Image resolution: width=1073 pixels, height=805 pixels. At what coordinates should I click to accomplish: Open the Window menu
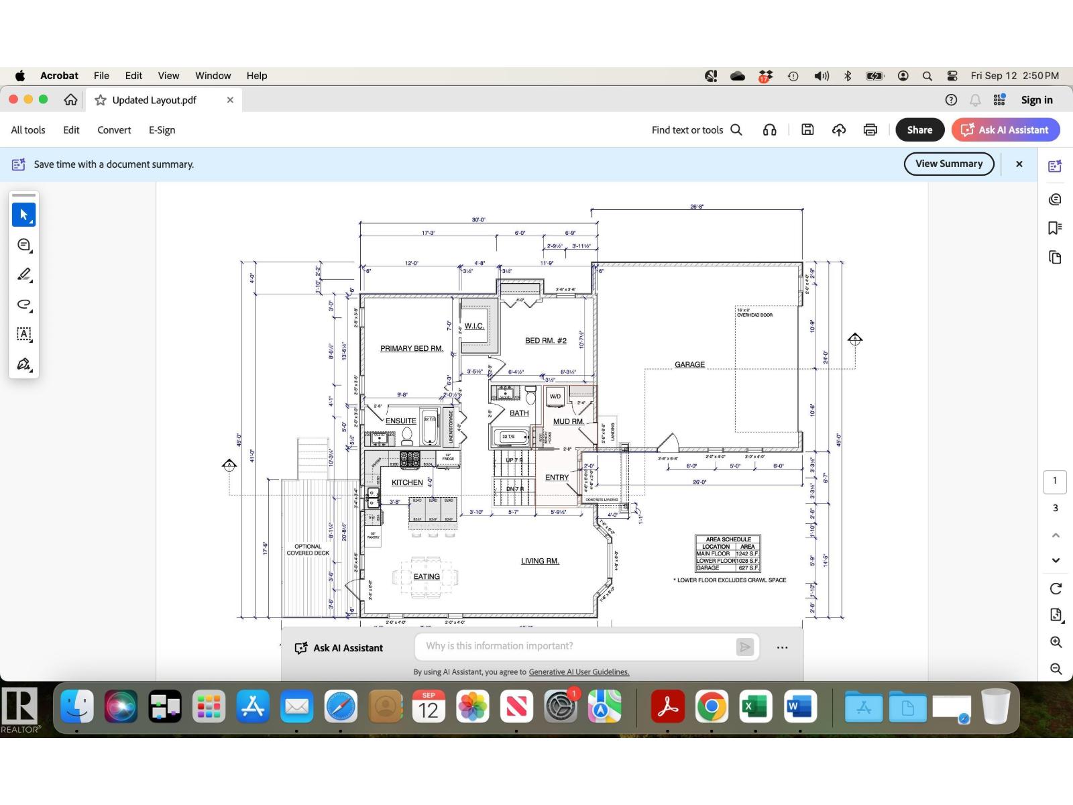[213, 76]
